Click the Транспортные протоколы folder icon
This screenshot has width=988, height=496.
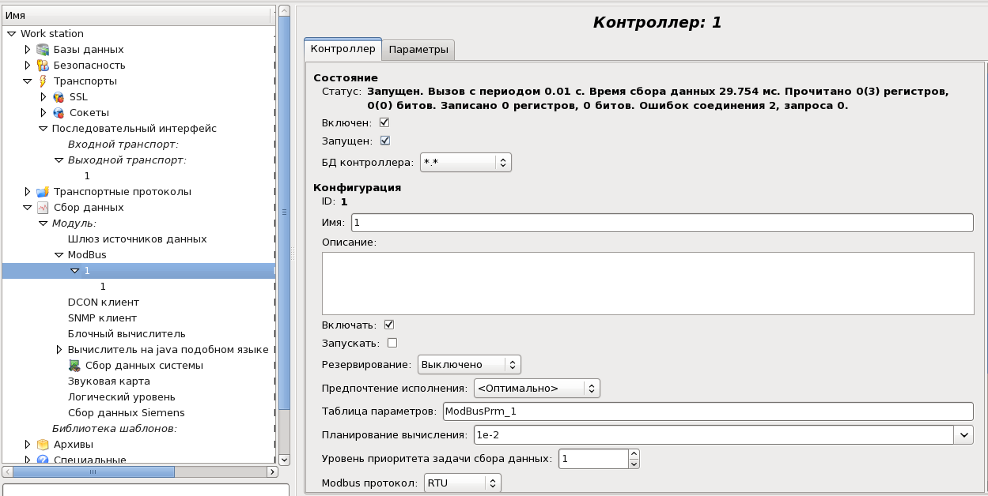tap(43, 192)
